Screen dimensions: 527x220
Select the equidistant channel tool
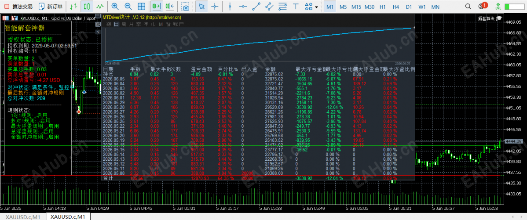(269, 7)
